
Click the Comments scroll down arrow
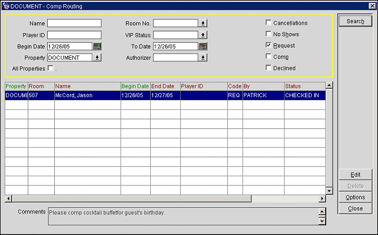[x=322, y=221]
